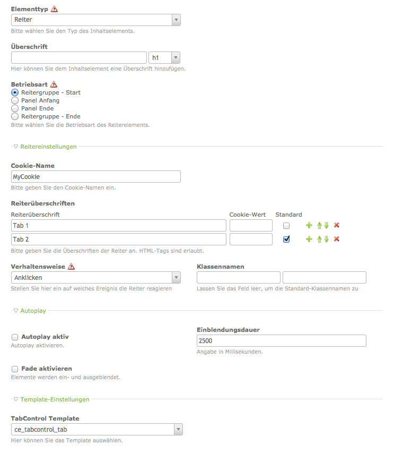
Task: Click the move-down arrow in Tab 1 row
Action: pyautogui.click(x=327, y=225)
